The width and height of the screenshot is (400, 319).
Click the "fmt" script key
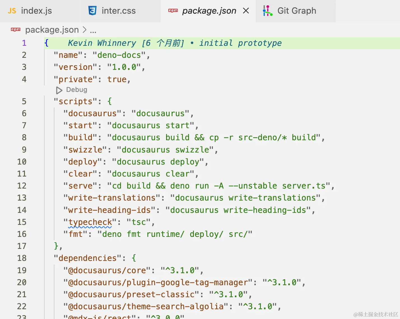76,234
